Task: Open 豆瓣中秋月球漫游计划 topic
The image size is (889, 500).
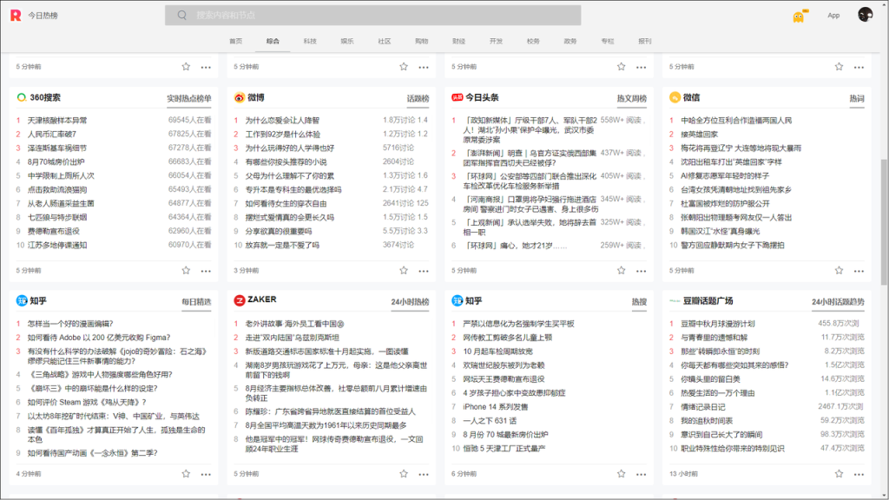Action: click(x=718, y=324)
